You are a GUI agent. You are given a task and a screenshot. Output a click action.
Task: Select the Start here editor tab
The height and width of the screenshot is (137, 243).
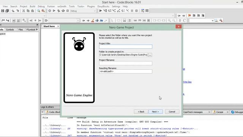[49, 26]
